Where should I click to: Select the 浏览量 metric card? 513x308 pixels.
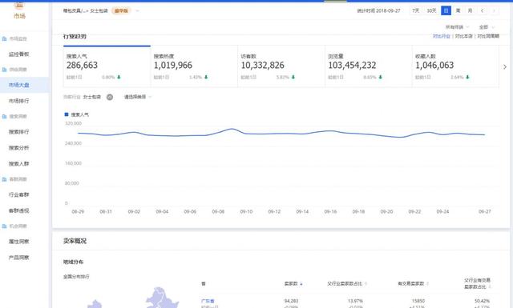click(x=369, y=66)
